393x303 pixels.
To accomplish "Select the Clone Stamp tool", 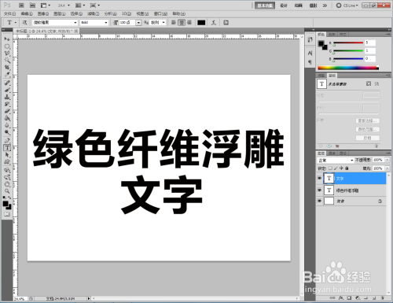I will pyautogui.click(x=7, y=97).
